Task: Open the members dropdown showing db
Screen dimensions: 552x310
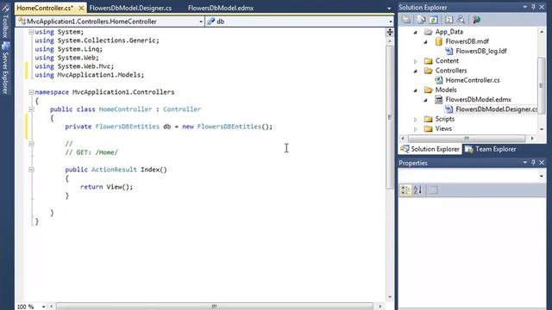Action: [x=391, y=22]
